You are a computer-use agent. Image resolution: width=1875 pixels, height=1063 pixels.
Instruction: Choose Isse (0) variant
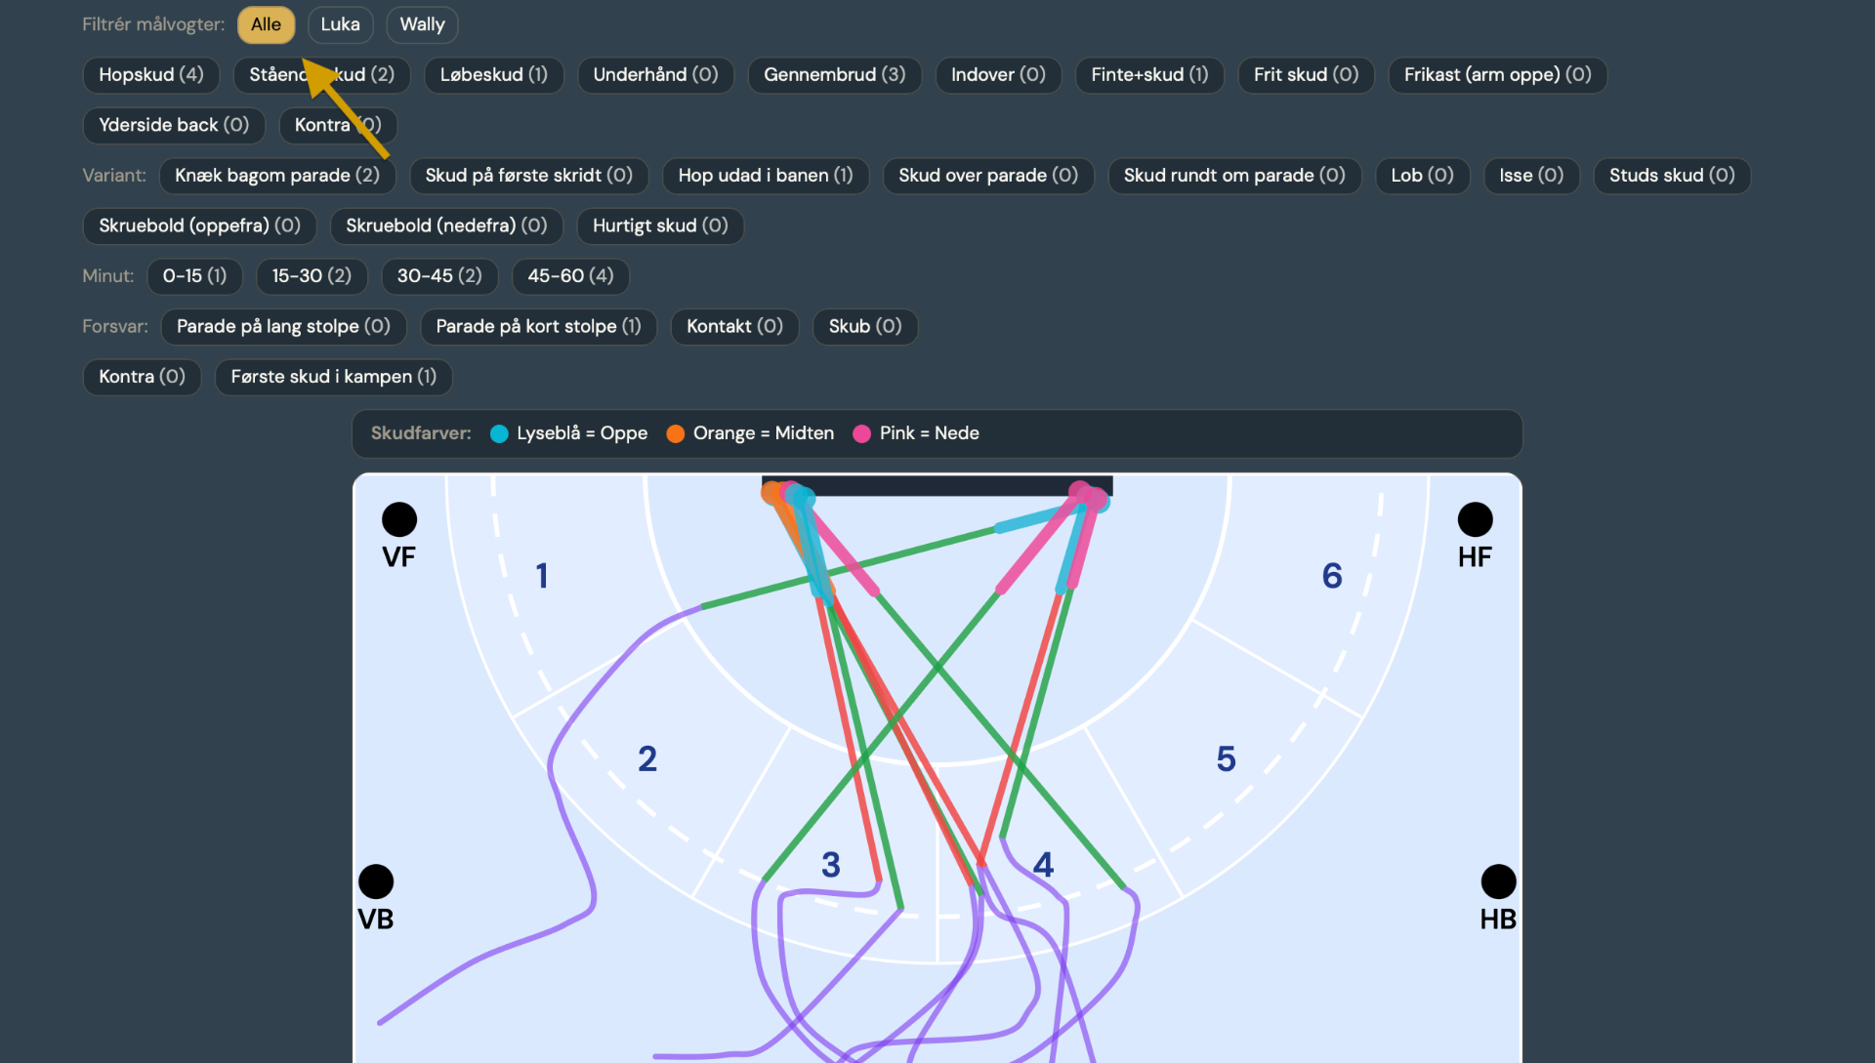tap(1531, 176)
